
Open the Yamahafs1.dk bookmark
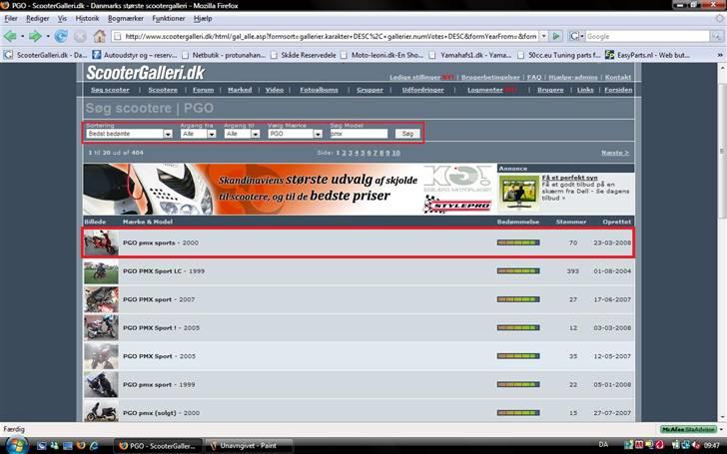pos(469,55)
